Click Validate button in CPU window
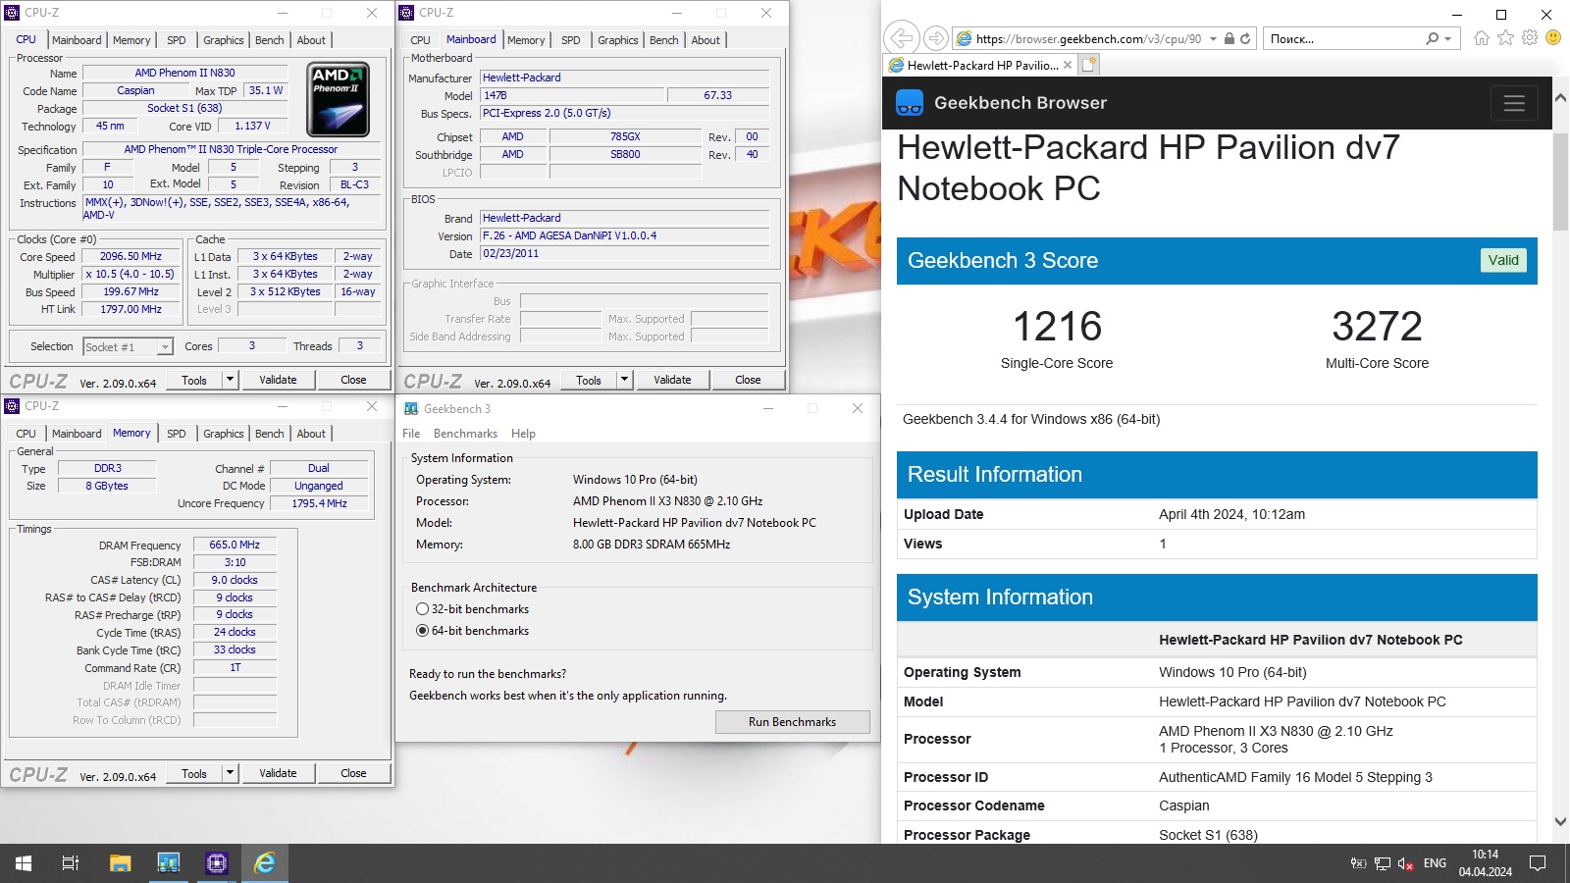1570x883 pixels. (278, 380)
